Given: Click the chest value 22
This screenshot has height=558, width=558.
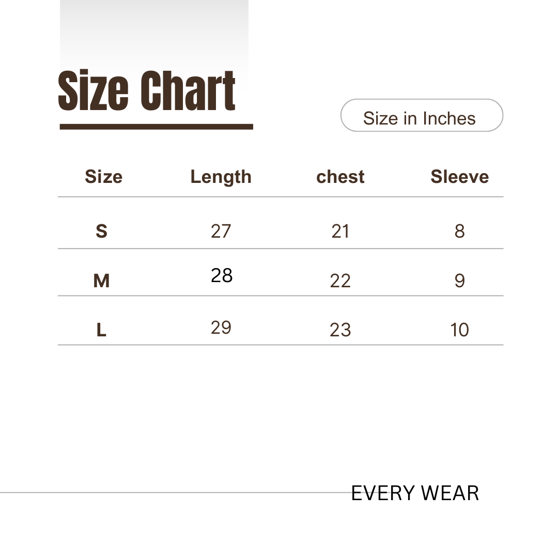Looking at the screenshot, I should tap(340, 281).
